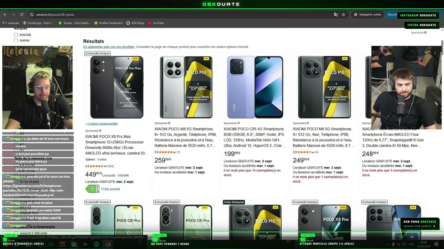
Task: Open the grey POCO C81 Pro product image
Action: 186,220
